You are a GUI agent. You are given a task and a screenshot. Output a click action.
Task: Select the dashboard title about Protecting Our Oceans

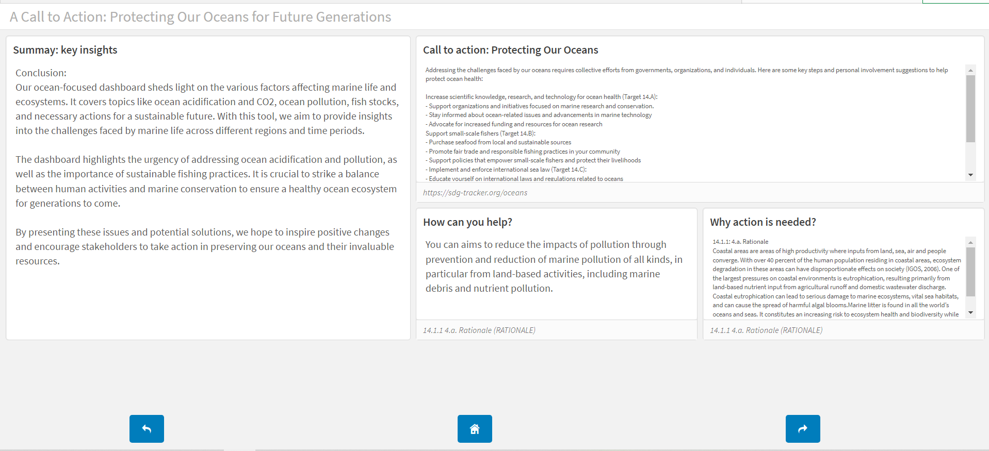click(x=200, y=17)
